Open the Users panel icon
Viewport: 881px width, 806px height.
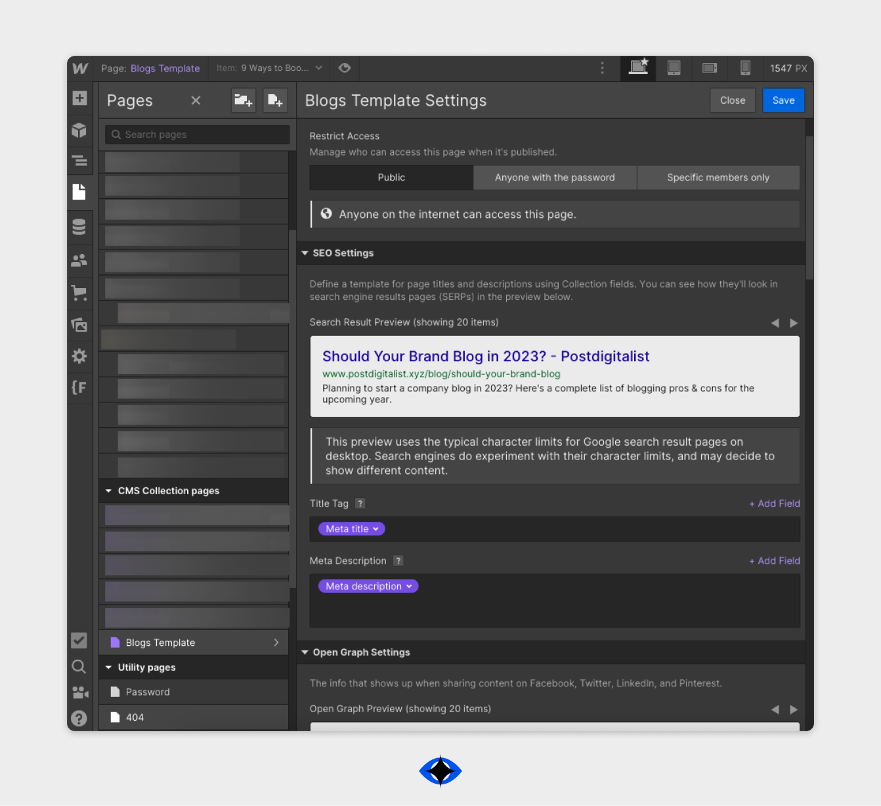point(79,261)
